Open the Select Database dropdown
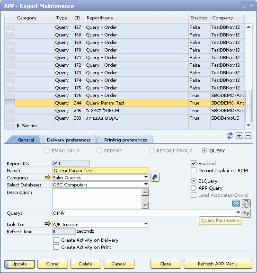The width and height of the screenshot is (257, 273). point(100,185)
